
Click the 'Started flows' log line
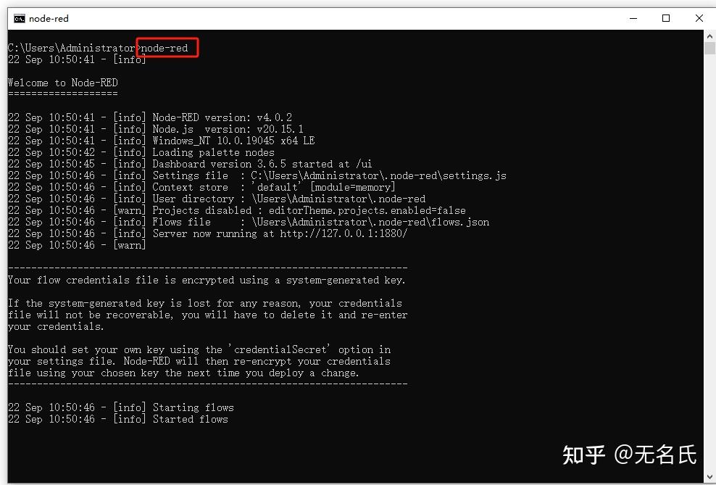point(118,419)
